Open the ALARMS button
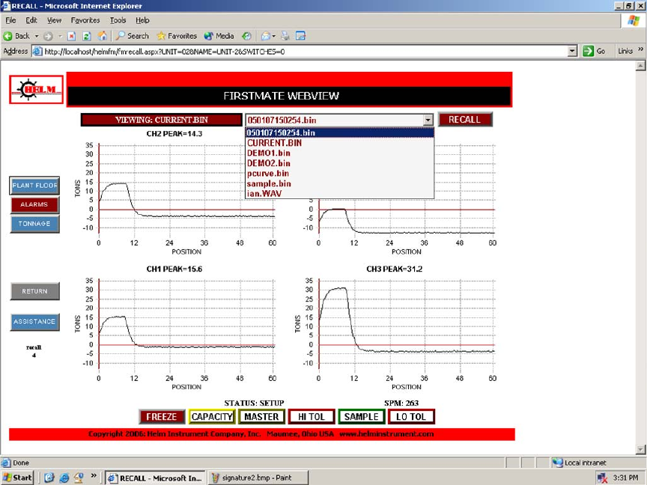 [x=34, y=204]
